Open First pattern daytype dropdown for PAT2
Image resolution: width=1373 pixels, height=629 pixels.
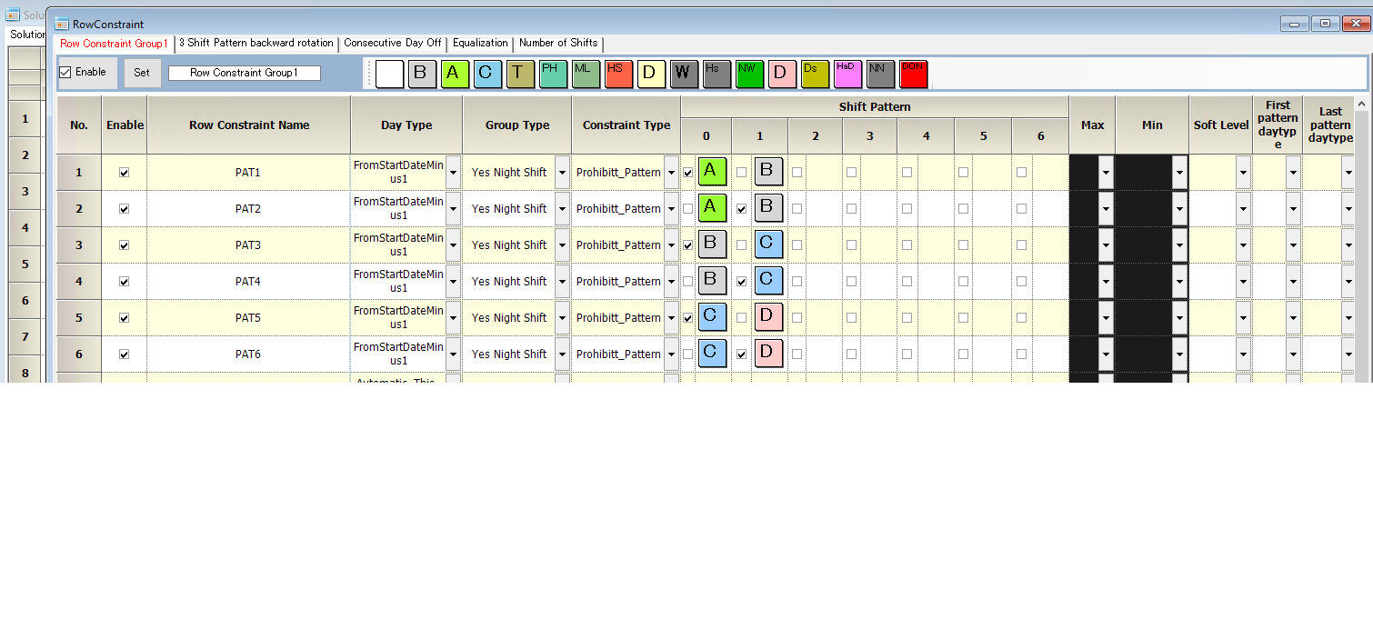[x=1293, y=208]
